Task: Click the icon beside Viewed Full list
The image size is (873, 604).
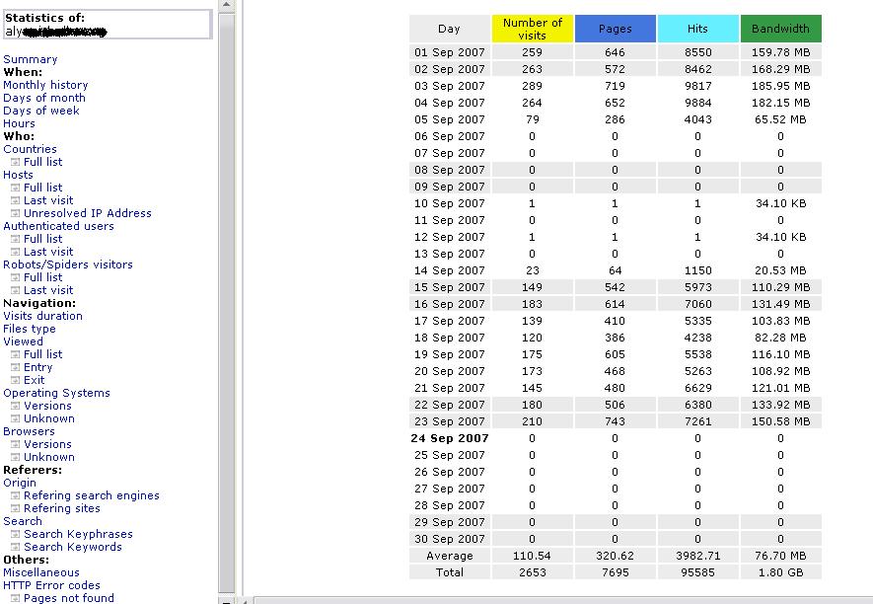Action: pyautogui.click(x=16, y=354)
